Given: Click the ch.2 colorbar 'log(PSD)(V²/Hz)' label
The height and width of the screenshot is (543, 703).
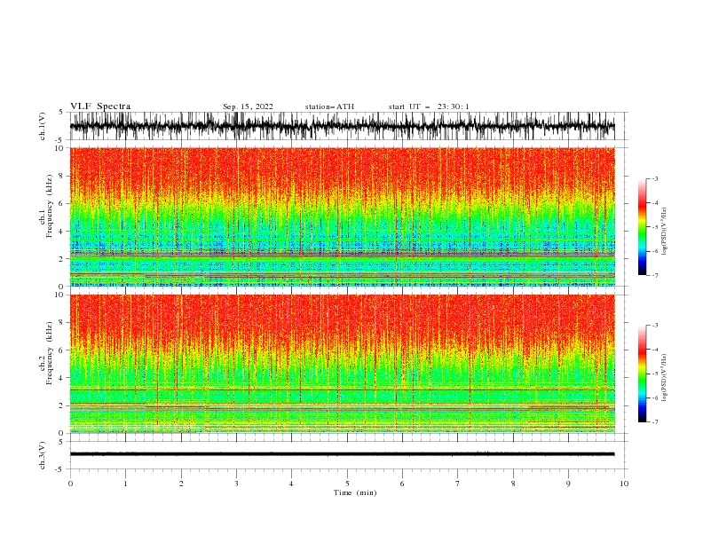Looking at the screenshot, I should 665,377.
